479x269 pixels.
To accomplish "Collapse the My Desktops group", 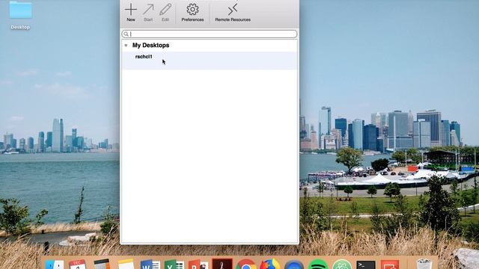I will coord(126,46).
